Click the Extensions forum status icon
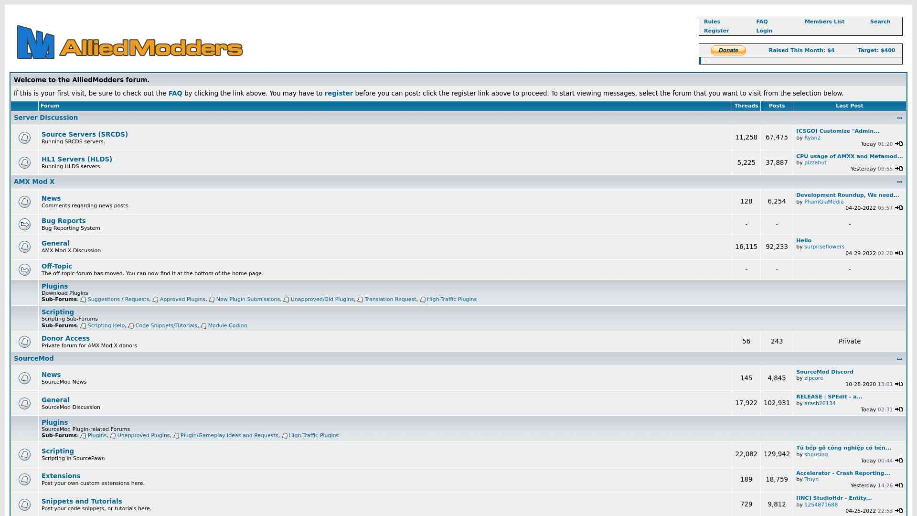This screenshot has width=917, height=516. pyautogui.click(x=24, y=479)
